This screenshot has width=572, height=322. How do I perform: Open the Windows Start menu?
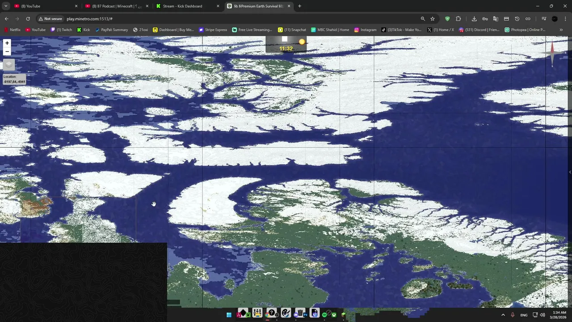click(229, 315)
